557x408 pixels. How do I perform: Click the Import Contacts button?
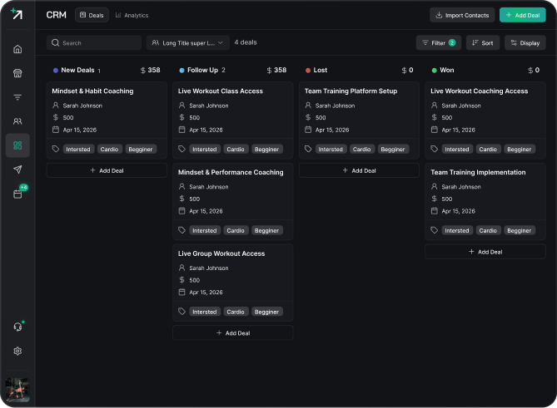point(462,15)
